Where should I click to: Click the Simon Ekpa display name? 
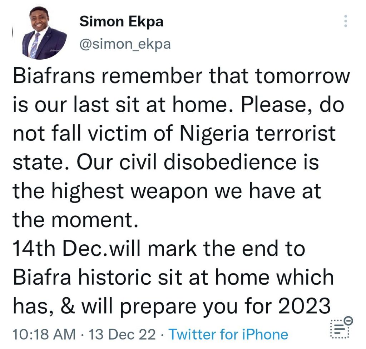[122, 22]
